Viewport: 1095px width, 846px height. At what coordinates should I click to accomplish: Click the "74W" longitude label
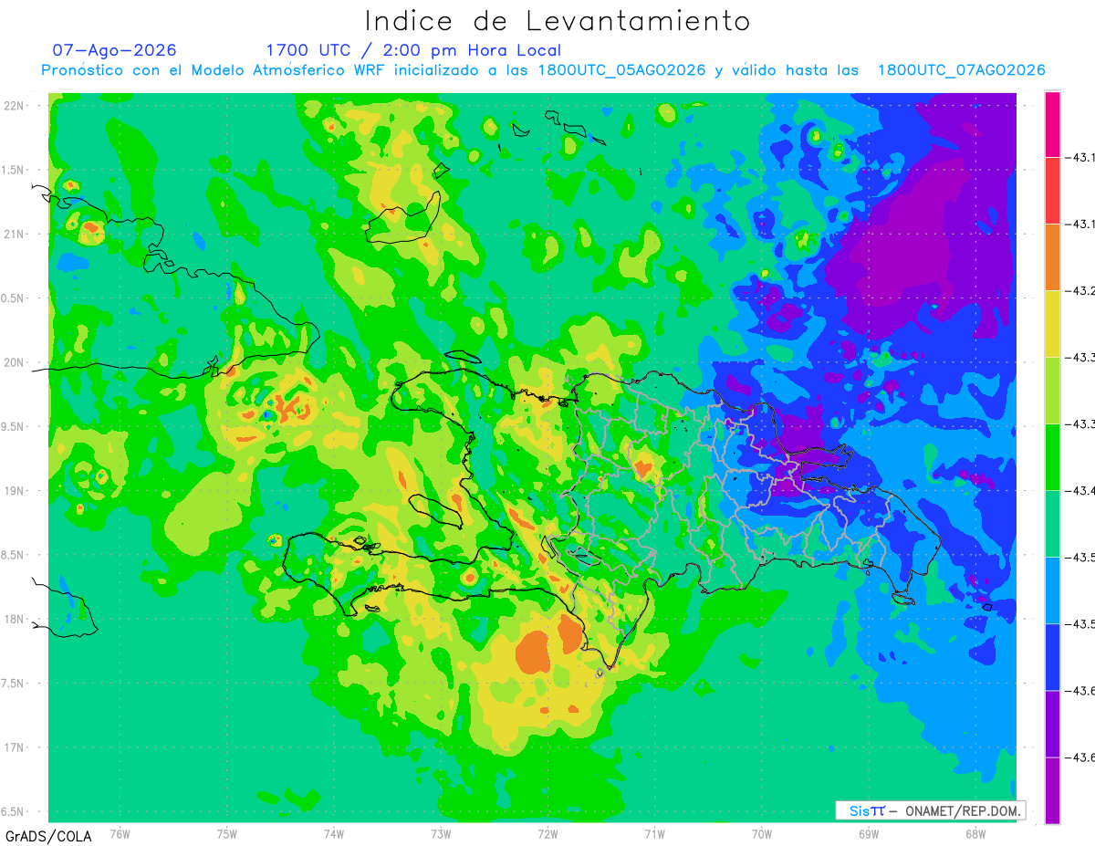[x=334, y=833]
